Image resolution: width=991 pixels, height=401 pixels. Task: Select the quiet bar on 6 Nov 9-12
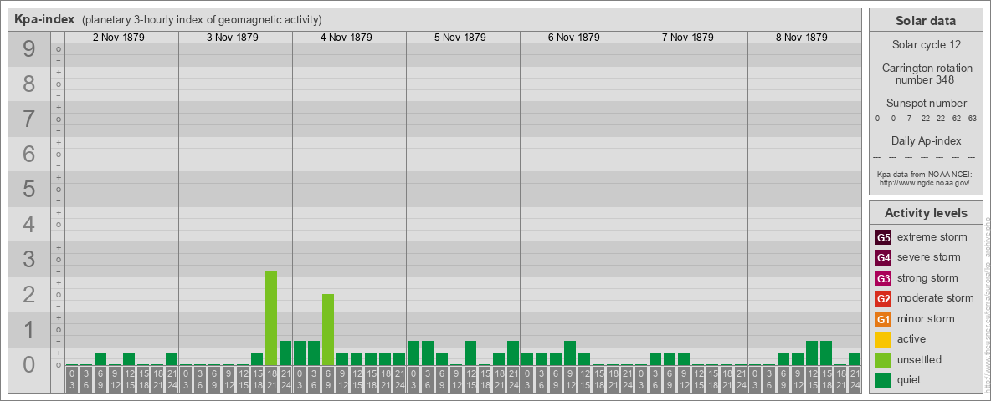click(x=569, y=353)
